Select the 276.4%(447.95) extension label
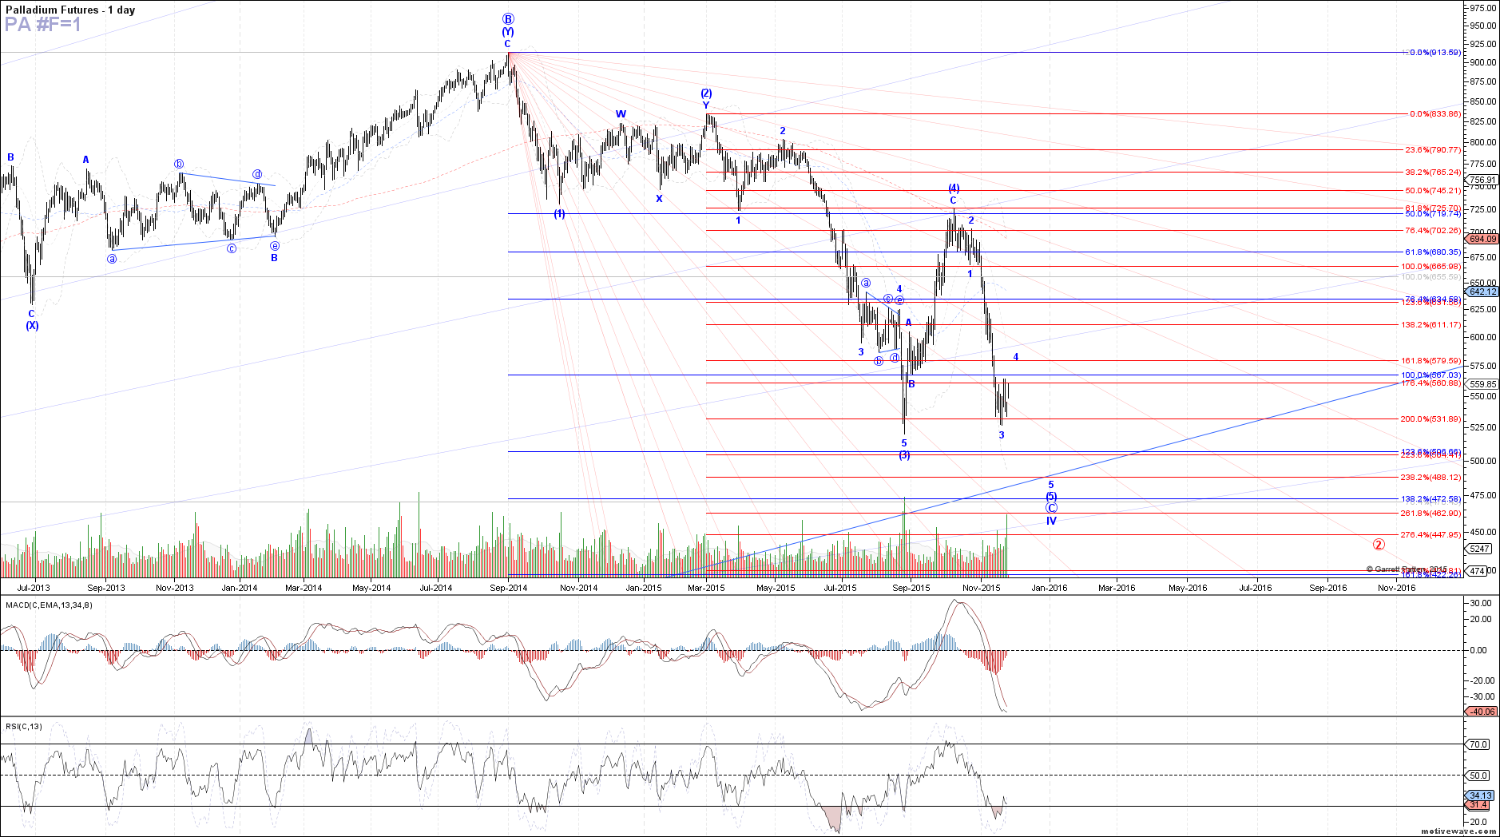 [x=1431, y=535]
